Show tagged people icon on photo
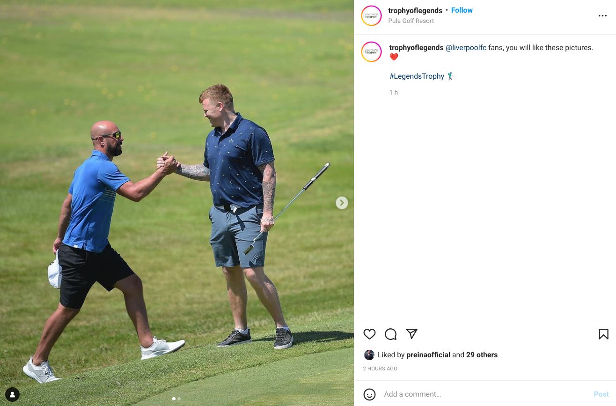 (x=13, y=394)
